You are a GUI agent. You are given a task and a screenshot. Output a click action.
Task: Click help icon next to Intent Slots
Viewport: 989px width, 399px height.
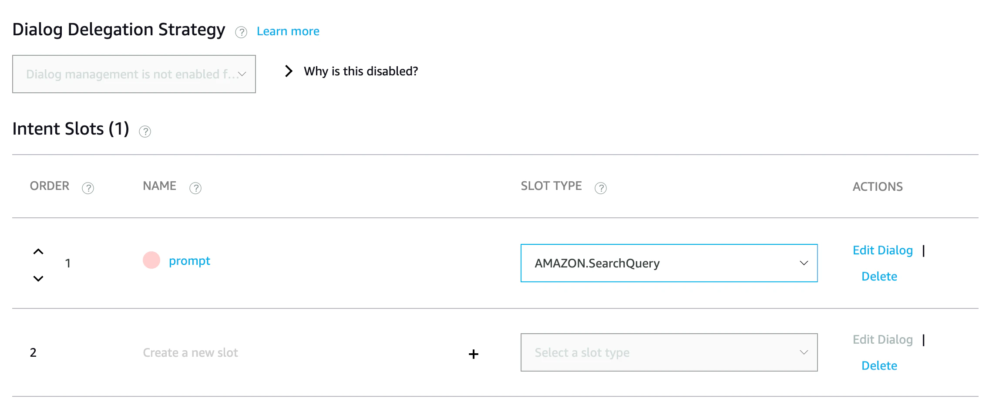[x=145, y=132]
